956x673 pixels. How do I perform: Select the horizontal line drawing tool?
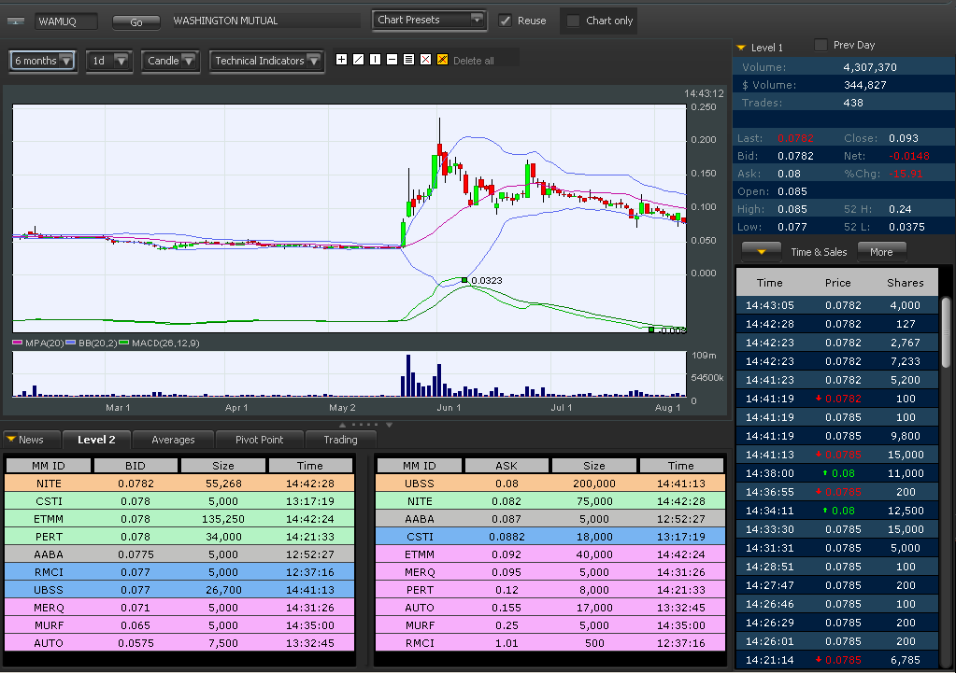coord(392,60)
